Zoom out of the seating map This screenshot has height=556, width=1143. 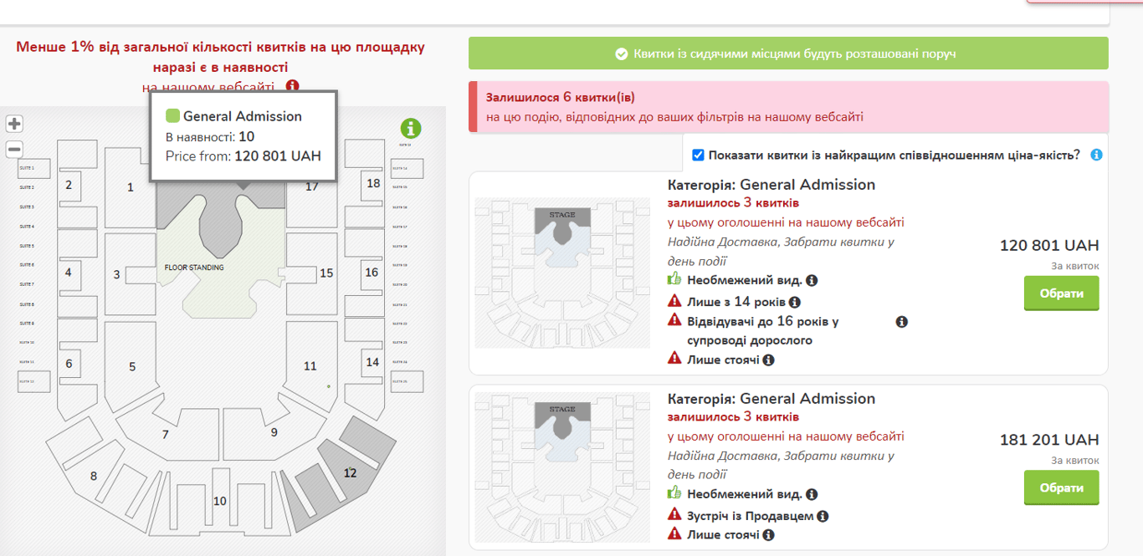tap(14, 150)
